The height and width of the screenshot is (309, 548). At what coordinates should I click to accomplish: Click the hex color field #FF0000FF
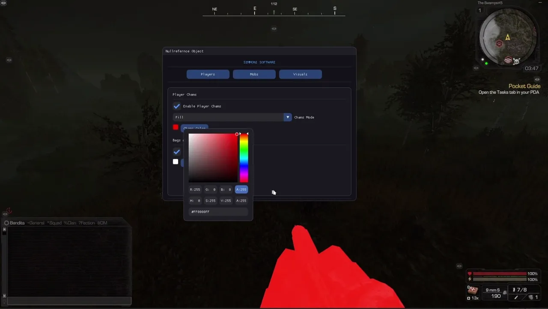[218, 212]
